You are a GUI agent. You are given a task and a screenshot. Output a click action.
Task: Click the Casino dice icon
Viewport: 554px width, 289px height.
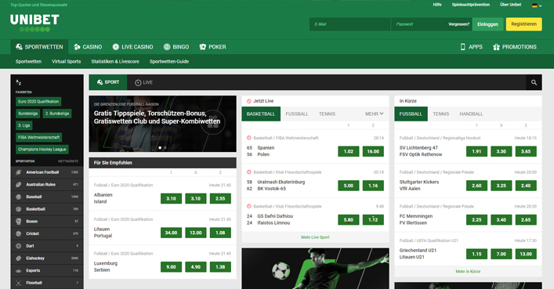77,47
